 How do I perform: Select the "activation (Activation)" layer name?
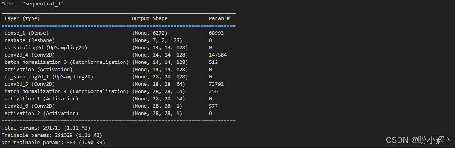[x=38, y=70]
